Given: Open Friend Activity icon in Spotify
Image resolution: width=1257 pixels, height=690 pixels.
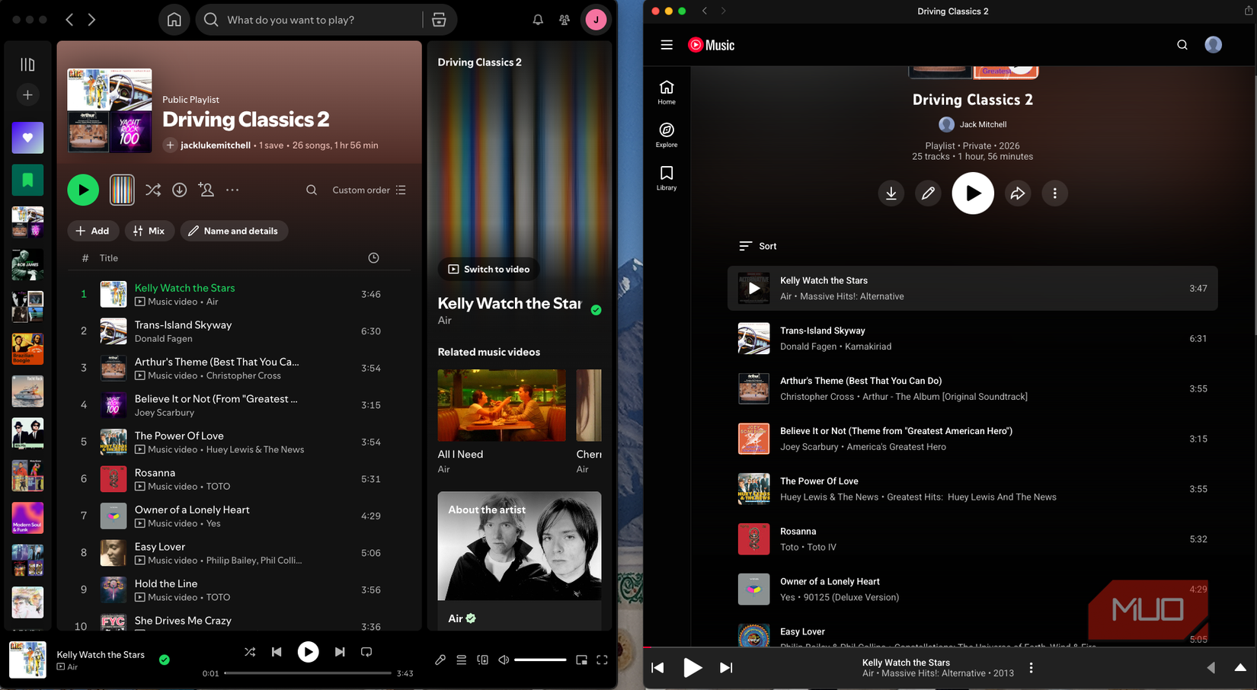Looking at the screenshot, I should pyautogui.click(x=565, y=20).
